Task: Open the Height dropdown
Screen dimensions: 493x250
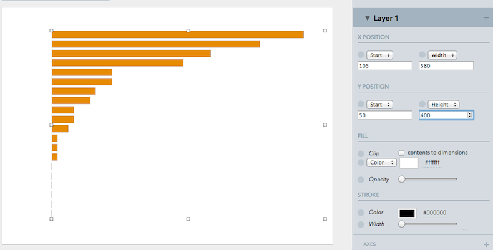Action: point(443,104)
